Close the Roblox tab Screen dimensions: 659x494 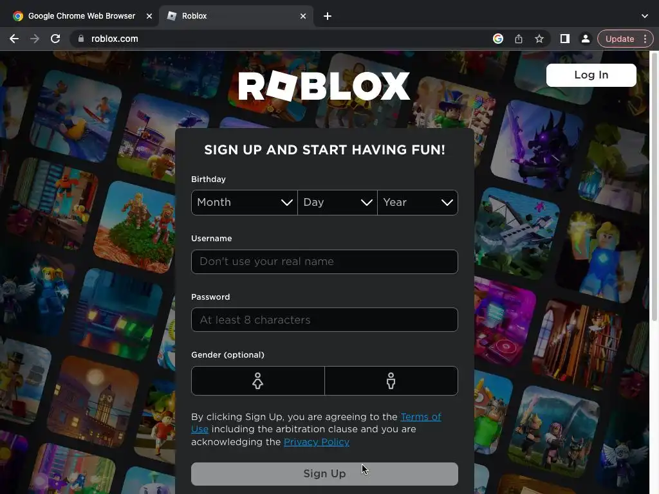pyautogui.click(x=303, y=16)
